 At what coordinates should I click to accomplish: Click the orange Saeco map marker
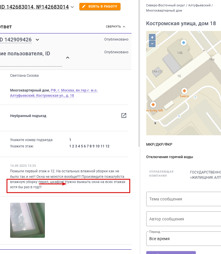(x=184, y=91)
